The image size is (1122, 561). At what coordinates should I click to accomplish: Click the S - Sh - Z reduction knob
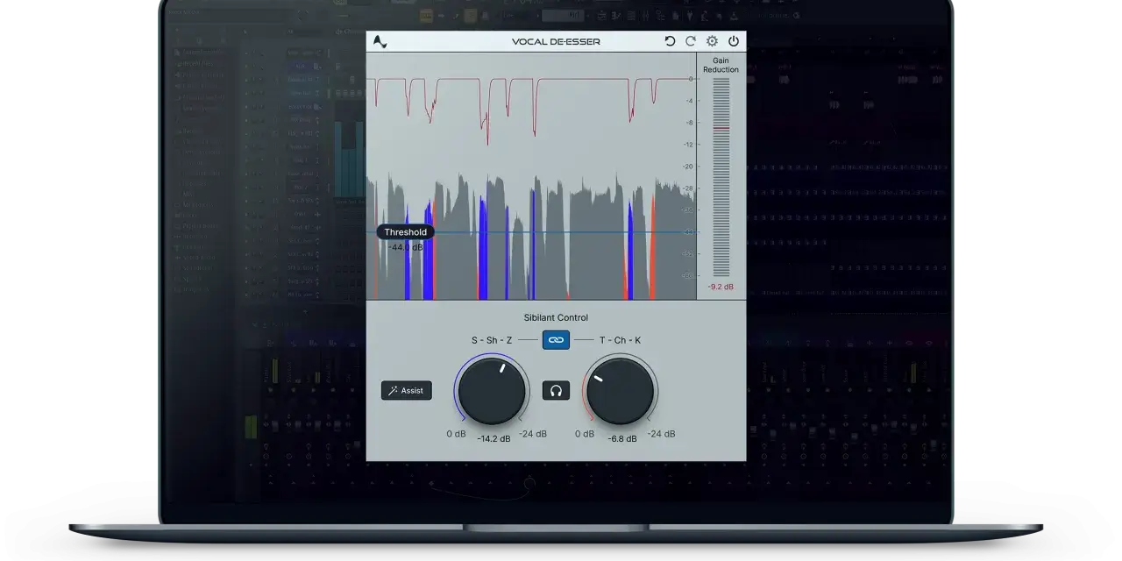[492, 390]
